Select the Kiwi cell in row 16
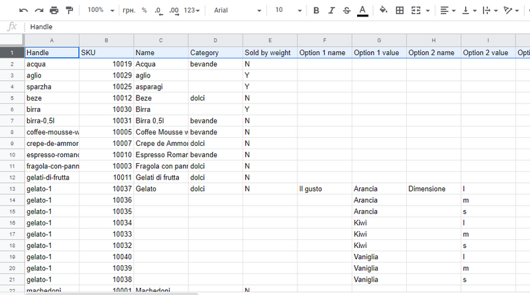Viewport: 530px width, 295px height. [379, 223]
